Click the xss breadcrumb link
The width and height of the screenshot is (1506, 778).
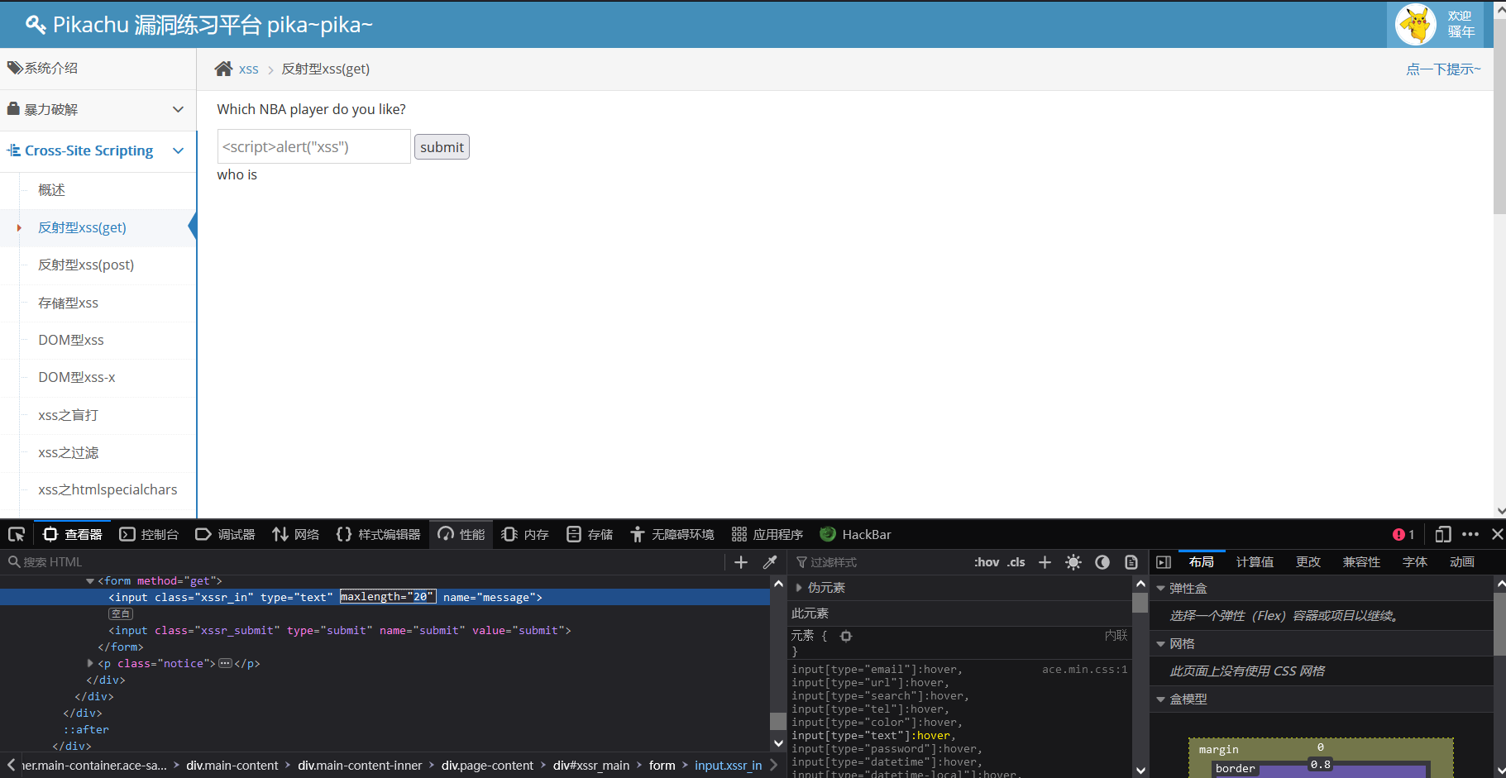249,69
